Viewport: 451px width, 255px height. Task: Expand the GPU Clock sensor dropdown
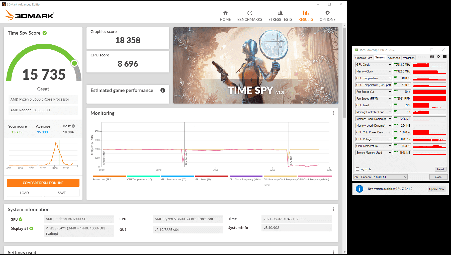390,65
